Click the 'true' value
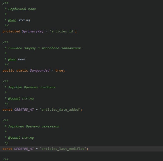The width and height of the screenshot is (163, 161). [59, 70]
